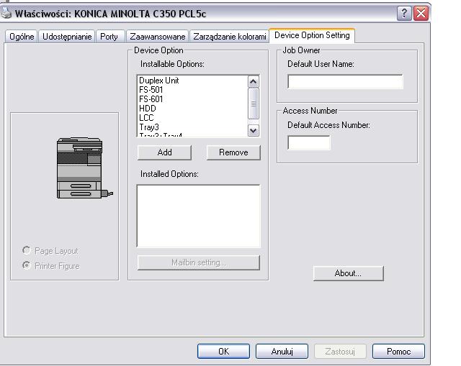
Task: Click the printer icon in title bar
Action: click(6, 13)
